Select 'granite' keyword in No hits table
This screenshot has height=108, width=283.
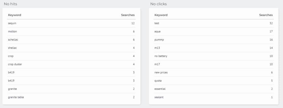click(12, 89)
